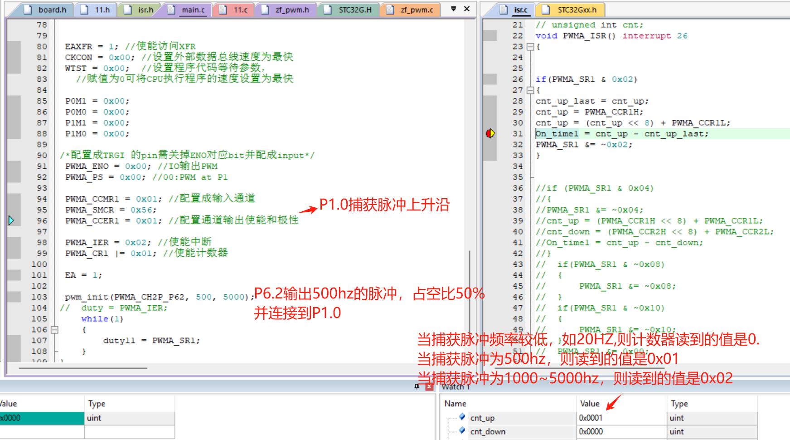The width and height of the screenshot is (790, 440).
Task: Click 'if(PWMA_SR1 & 0x02)' on line 26
Action: click(x=586, y=79)
